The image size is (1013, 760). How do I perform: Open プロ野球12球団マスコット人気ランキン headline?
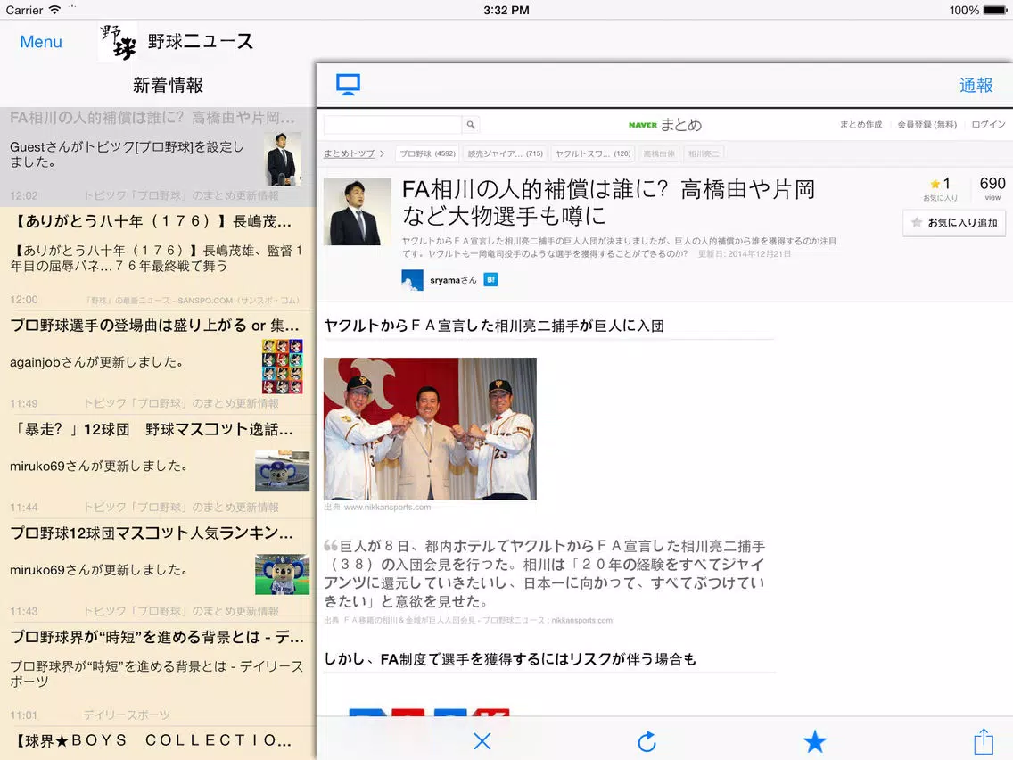click(x=152, y=533)
